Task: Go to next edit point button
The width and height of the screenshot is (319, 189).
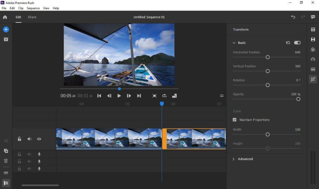Action: coord(139,96)
